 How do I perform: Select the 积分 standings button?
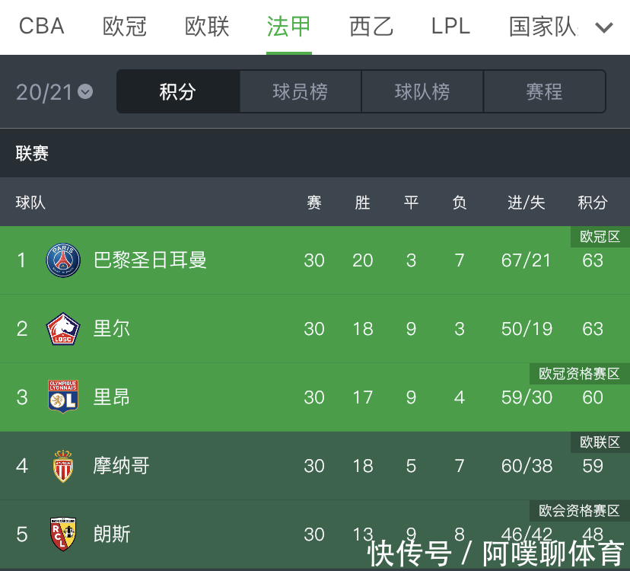pyautogui.click(x=178, y=92)
